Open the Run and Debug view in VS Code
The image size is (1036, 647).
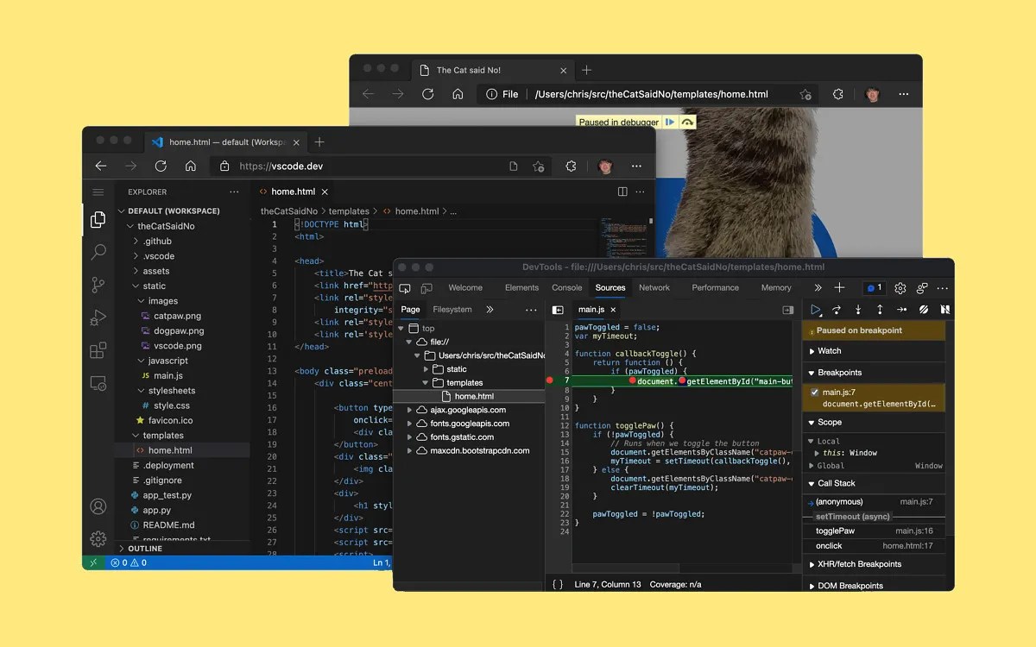[x=98, y=317]
